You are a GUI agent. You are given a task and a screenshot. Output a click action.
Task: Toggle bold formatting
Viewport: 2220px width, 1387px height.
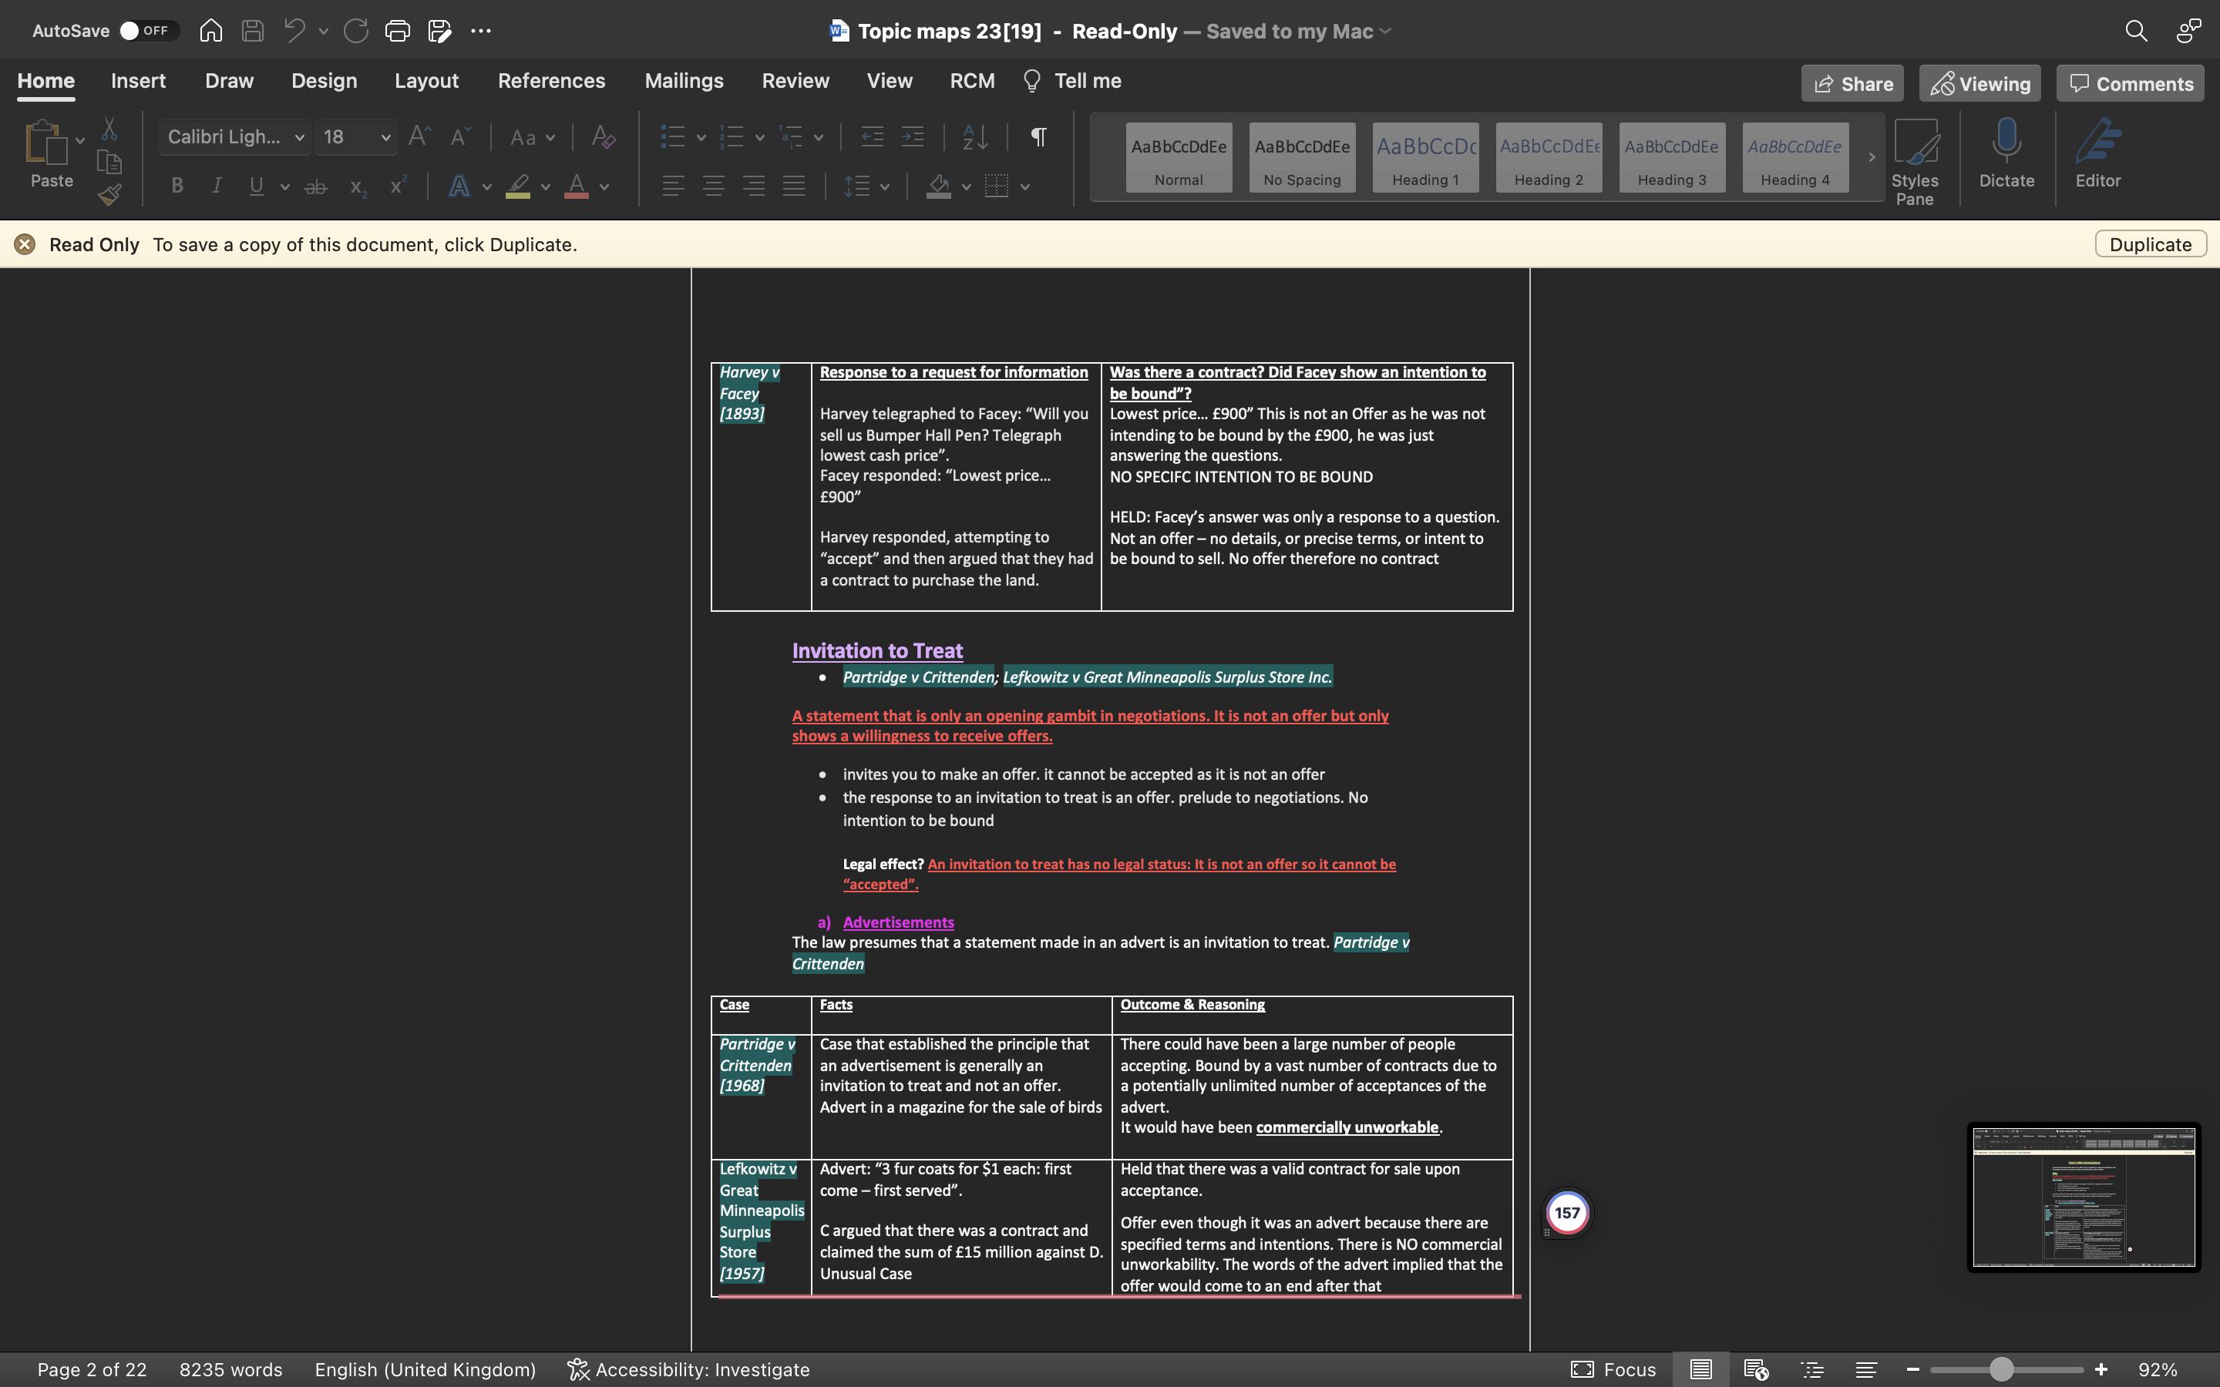176,186
